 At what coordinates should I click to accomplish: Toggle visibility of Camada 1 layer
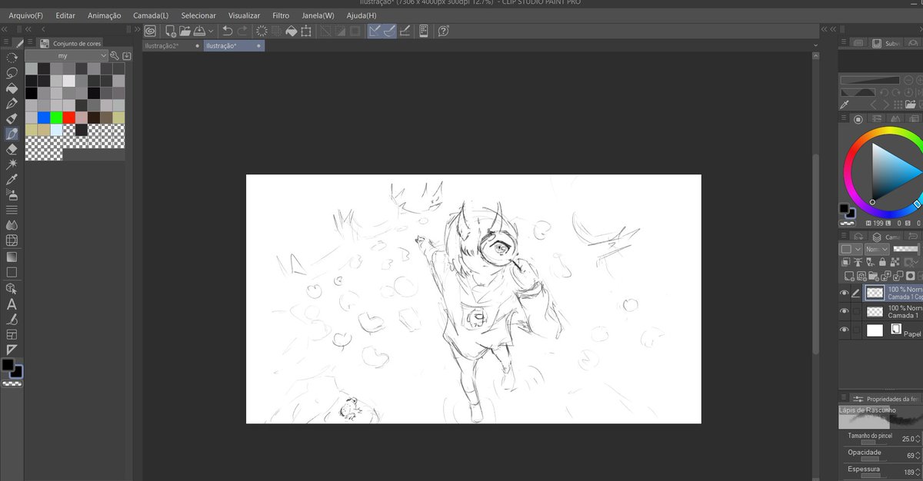[845, 311]
